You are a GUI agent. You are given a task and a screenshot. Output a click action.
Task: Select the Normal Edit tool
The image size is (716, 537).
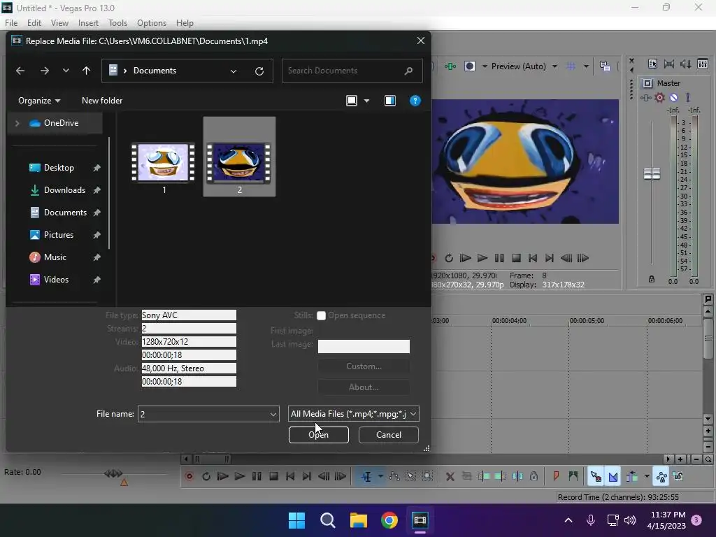(366, 476)
